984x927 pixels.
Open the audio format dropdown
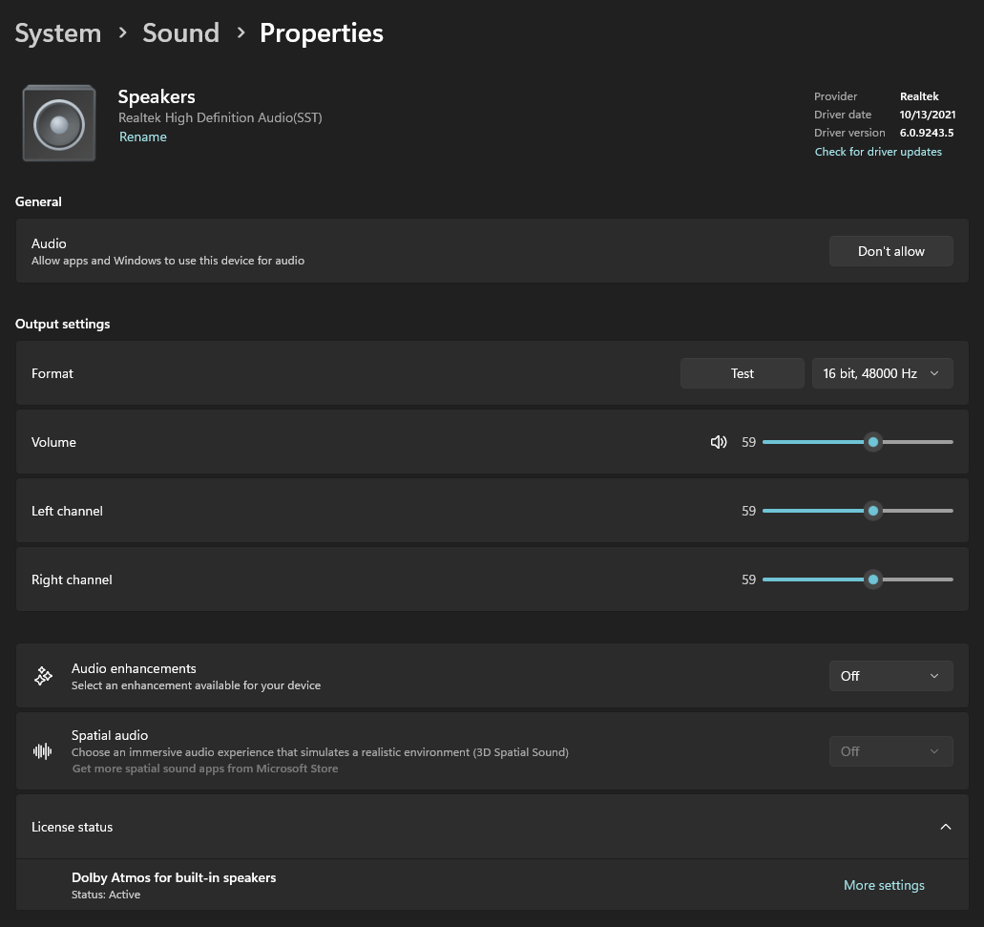click(882, 373)
